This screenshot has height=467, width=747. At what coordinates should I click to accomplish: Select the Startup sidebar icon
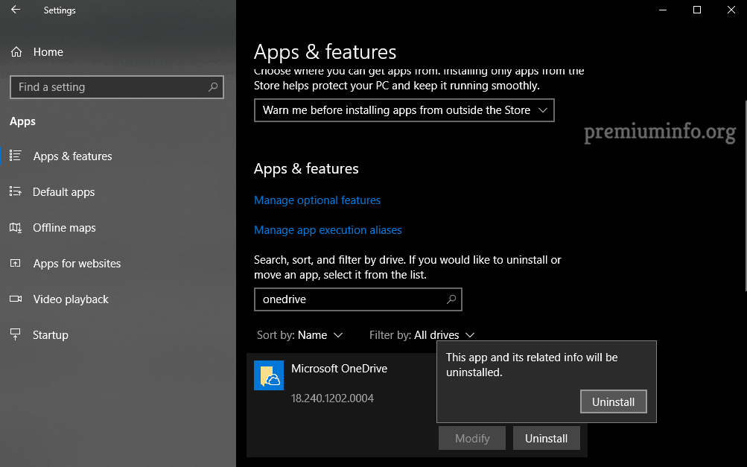tap(15, 334)
